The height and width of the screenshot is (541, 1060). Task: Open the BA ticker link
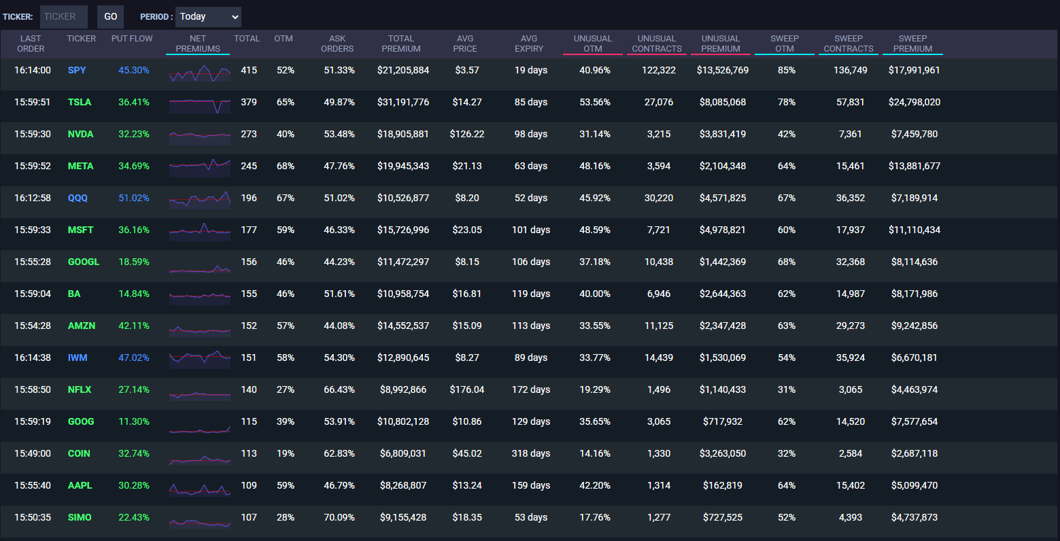[74, 294]
